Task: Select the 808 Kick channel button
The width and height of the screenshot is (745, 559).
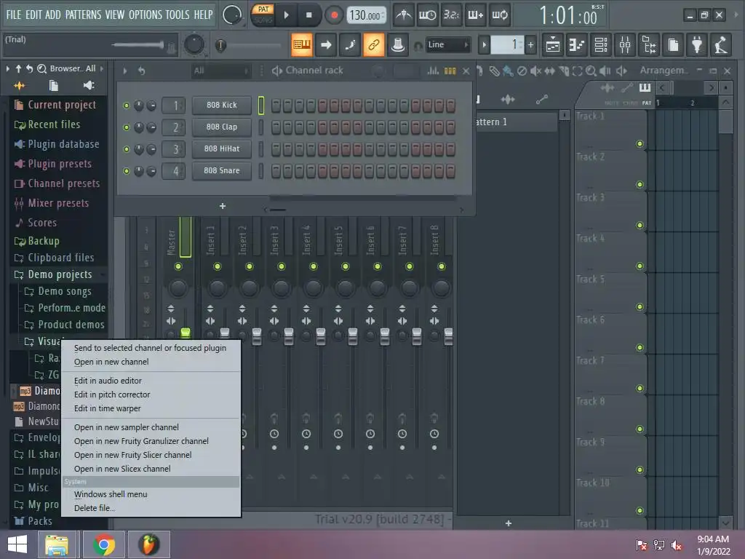Action: (221, 105)
